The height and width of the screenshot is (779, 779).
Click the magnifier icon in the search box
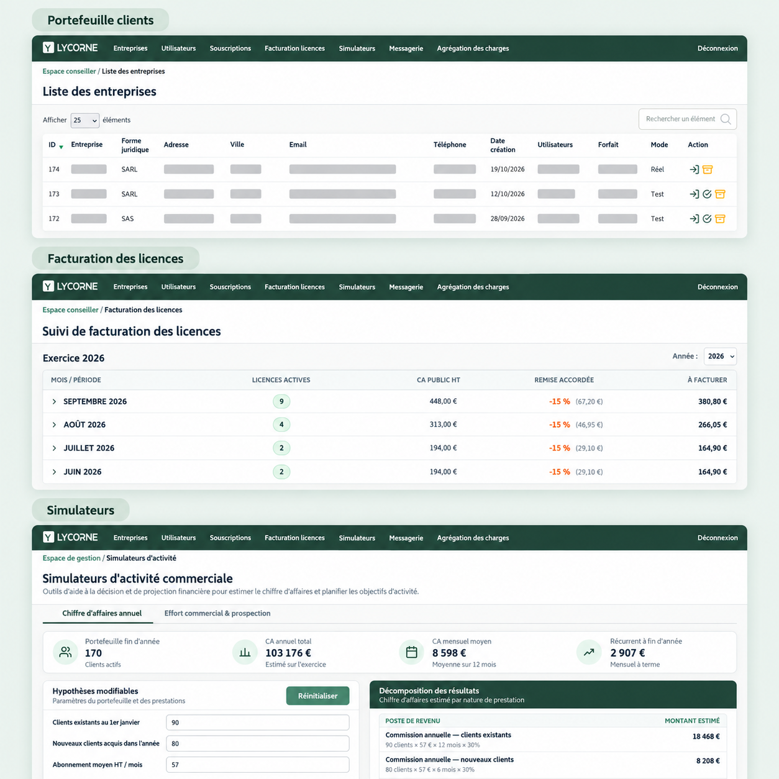point(726,119)
